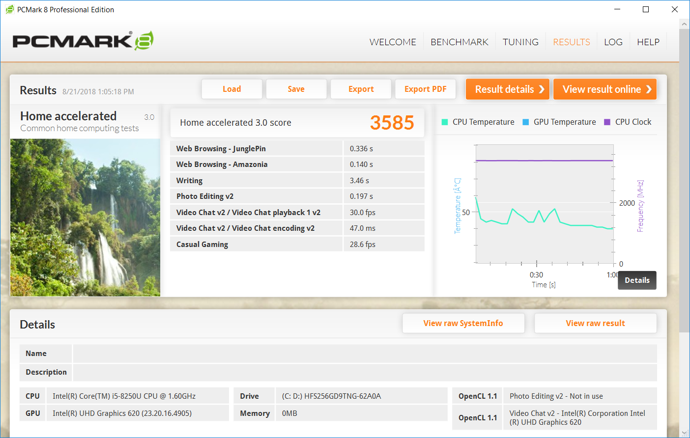Export the result as PDF
The height and width of the screenshot is (438, 690).
click(426, 89)
